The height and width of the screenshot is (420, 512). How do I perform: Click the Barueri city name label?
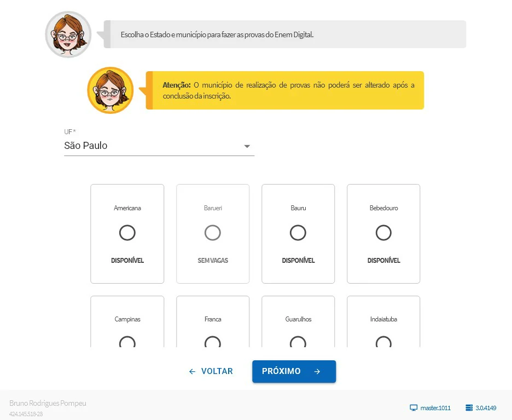213,208
